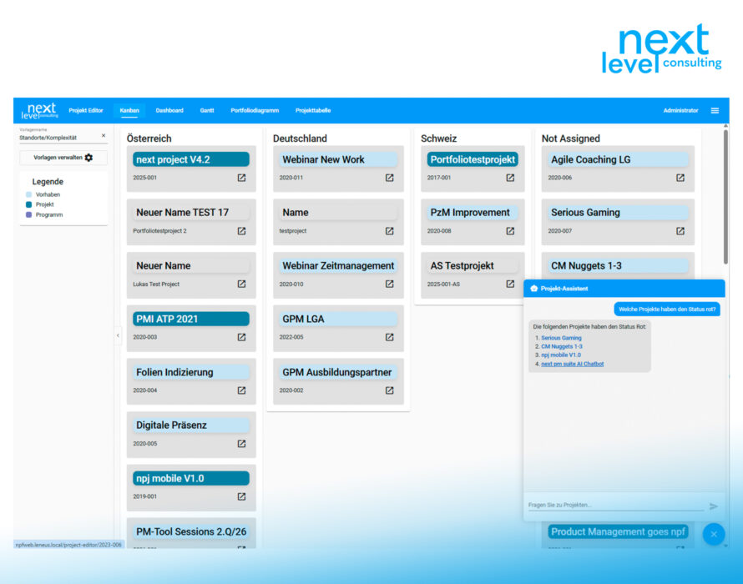The image size is (743, 584).
Task: Open the Serious Gaming link in chat
Action: coord(561,338)
